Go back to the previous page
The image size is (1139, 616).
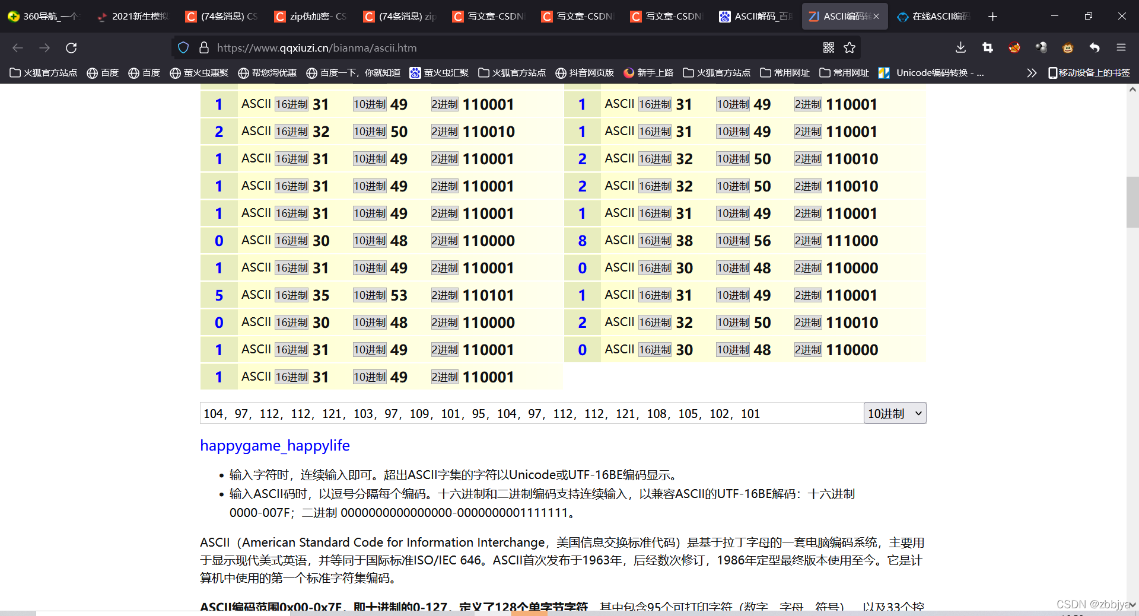point(18,47)
